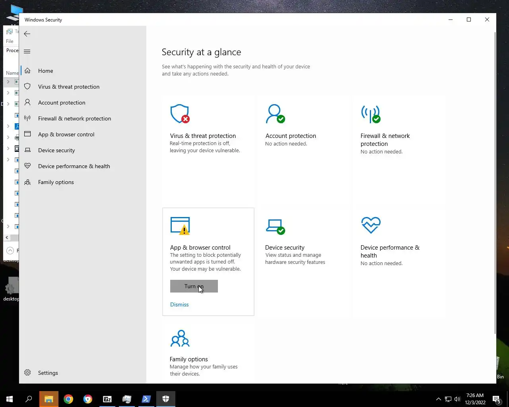Open the Firewall & network protection tile icon
The width and height of the screenshot is (509, 407).
click(x=371, y=114)
